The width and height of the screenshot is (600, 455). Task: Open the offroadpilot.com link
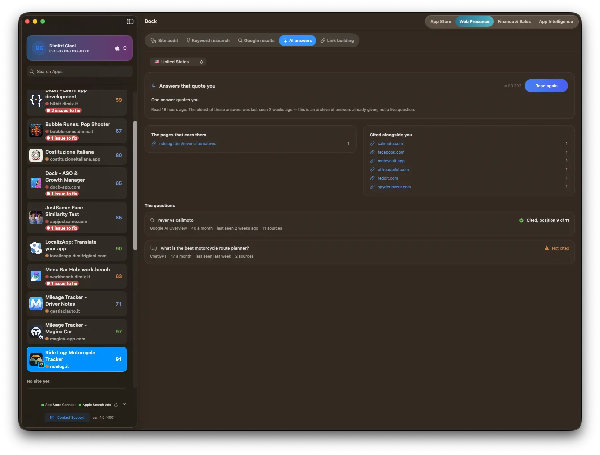[x=393, y=170]
